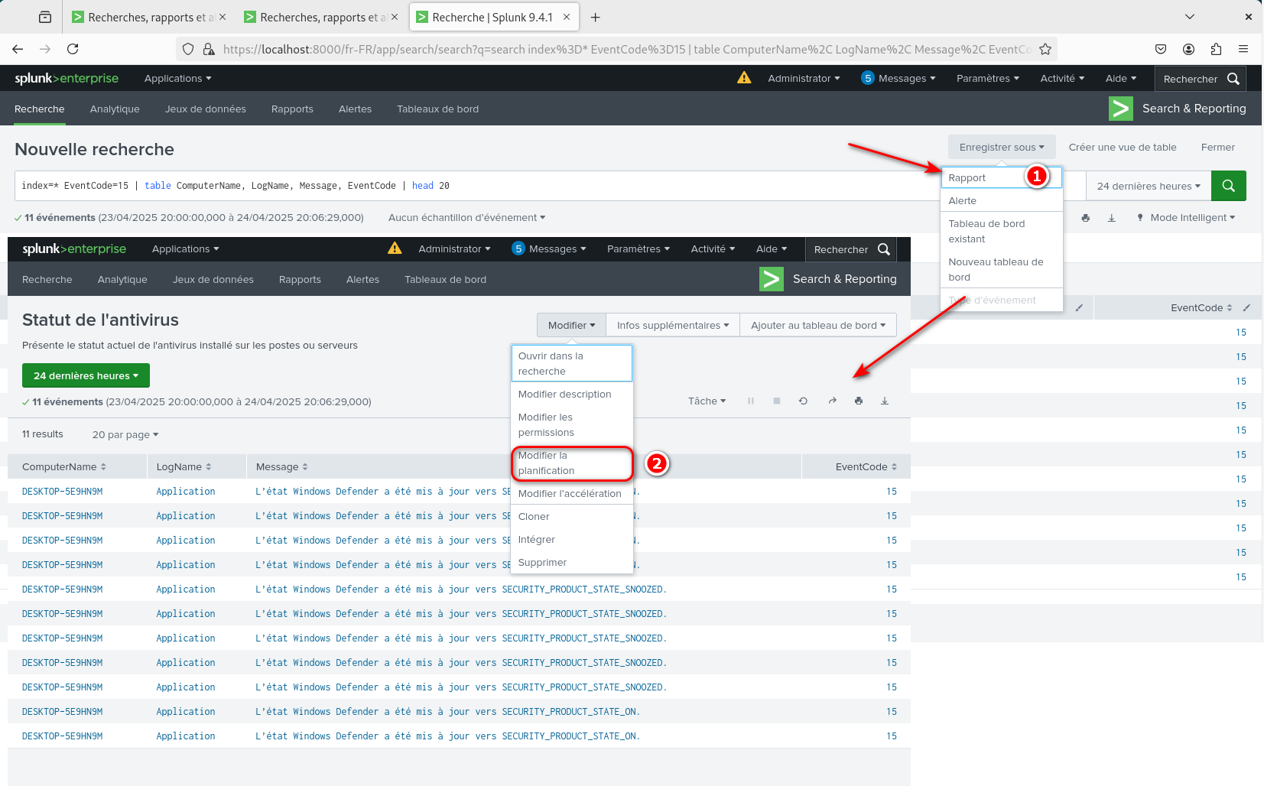This screenshot has height=786, width=1264.
Task: Open Infos supplémentaires dropdown
Action: (673, 325)
